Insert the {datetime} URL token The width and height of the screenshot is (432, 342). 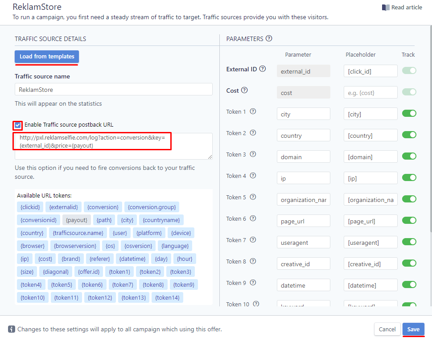(132, 259)
